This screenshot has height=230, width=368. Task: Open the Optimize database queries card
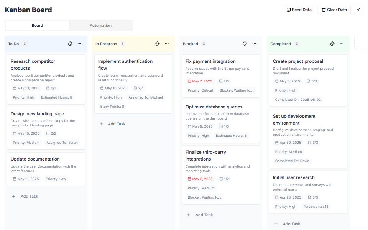pyautogui.click(x=214, y=107)
